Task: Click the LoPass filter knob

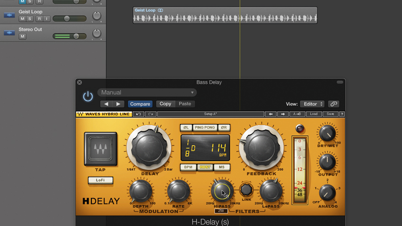Action: click(271, 191)
